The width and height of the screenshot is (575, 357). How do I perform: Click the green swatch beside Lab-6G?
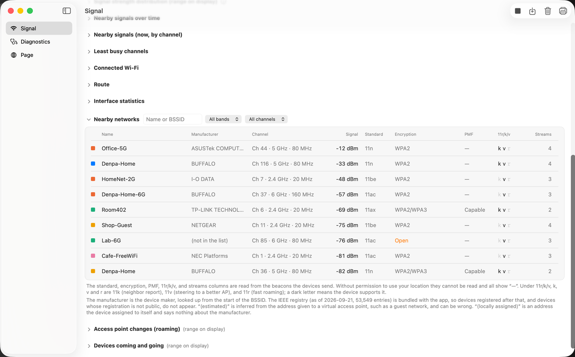coord(93,240)
